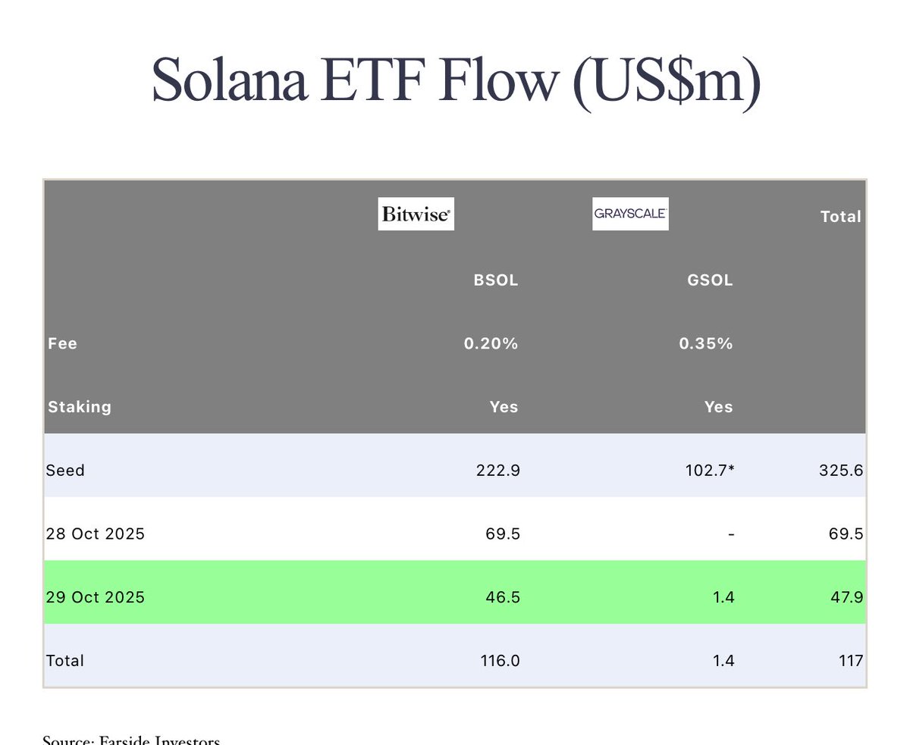Select the Staking row label
Image resolution: width=910 pixels, height=745 pixels.
pos(80,407)
